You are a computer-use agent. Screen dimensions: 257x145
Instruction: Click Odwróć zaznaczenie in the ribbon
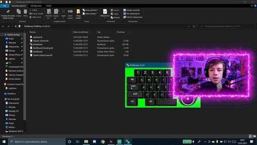(133, 17)
